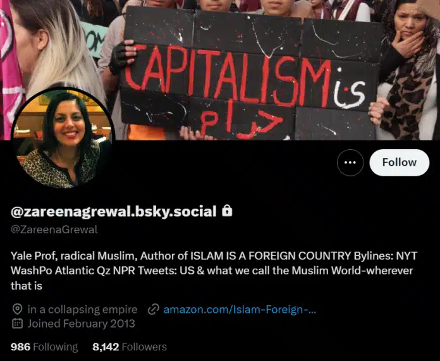
Task: Open the amazon.com/Islam-Foreign link
Action: pyautogui.click(x=240, y=309)
